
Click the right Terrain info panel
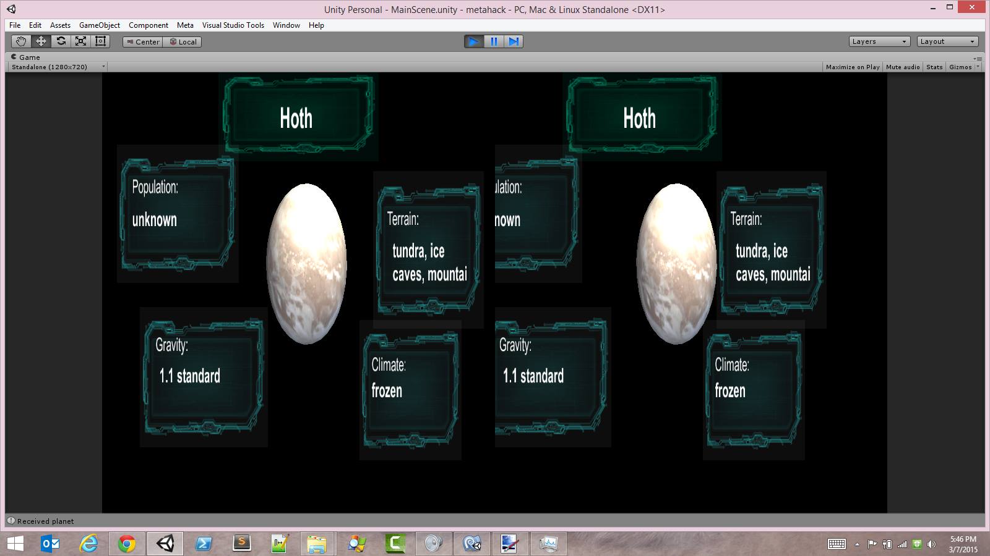coord(772,248)
